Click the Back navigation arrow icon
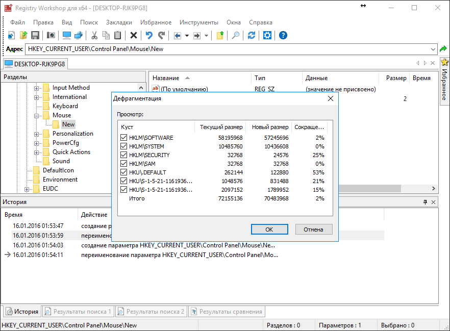This screenshot has height=331, width=450. click(x=178, y=36)
